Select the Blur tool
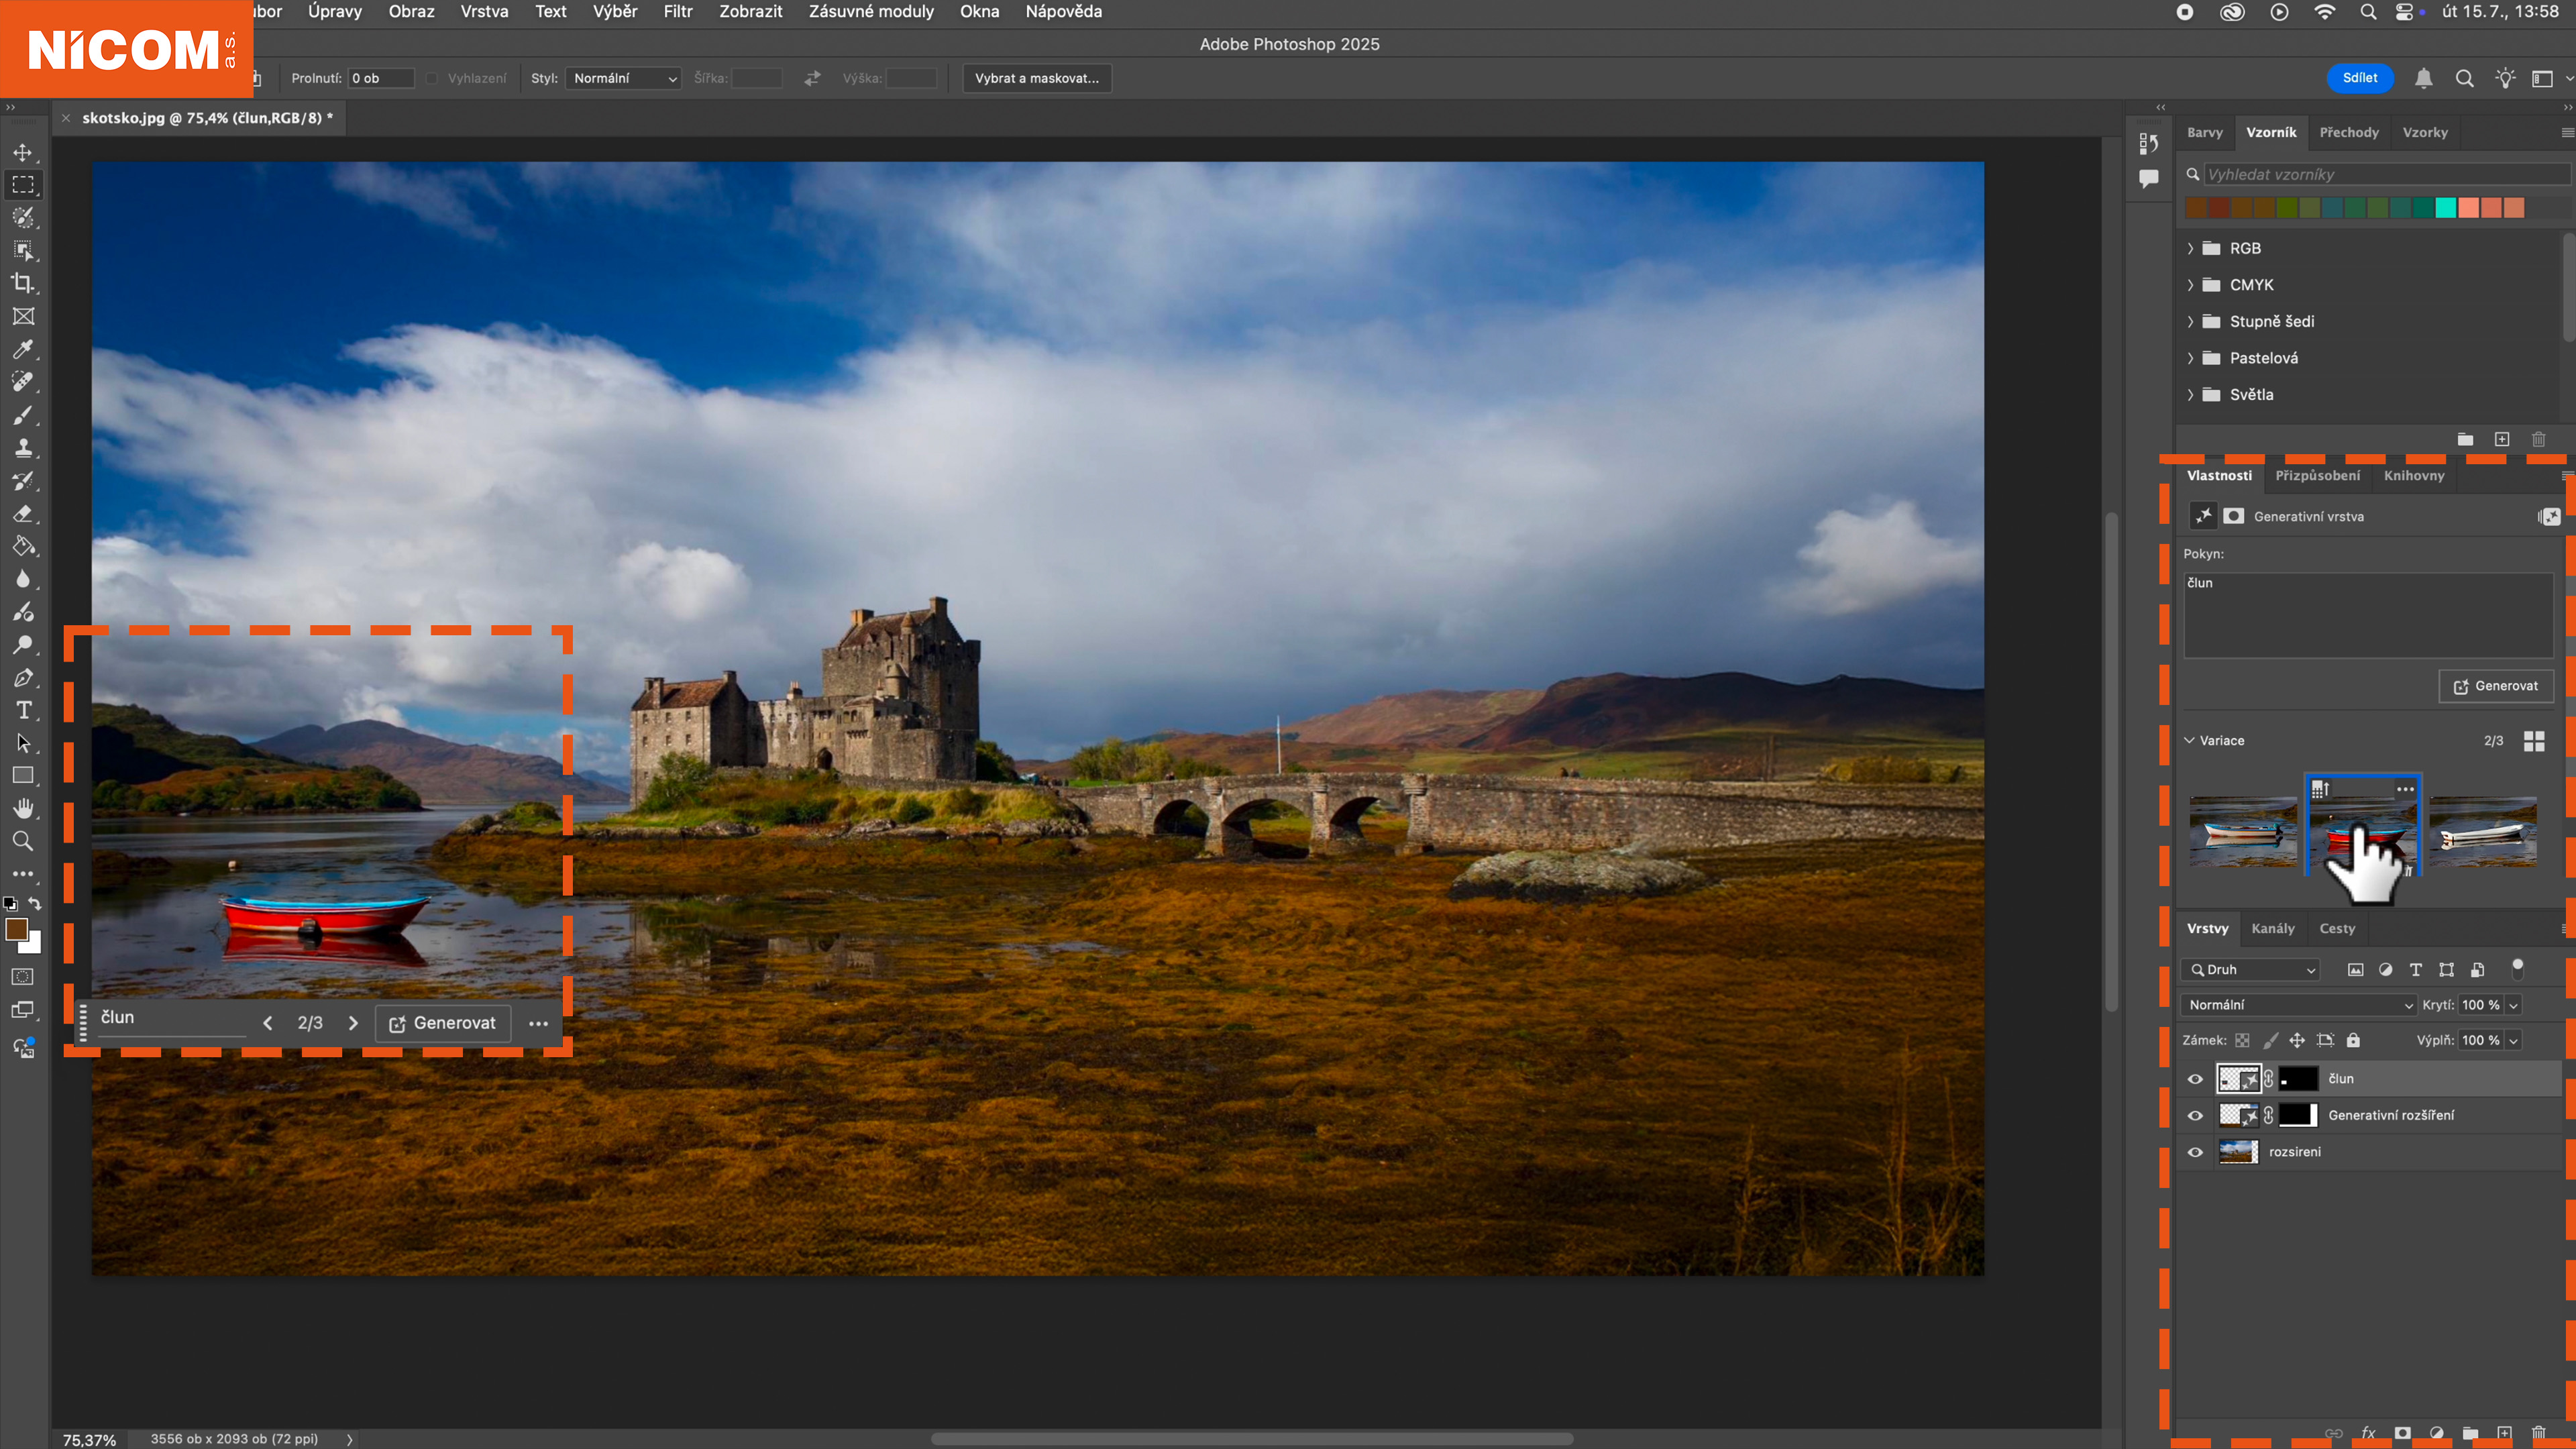The height and width of the screenshot is (1449, 2576). [x=23, y=579]
